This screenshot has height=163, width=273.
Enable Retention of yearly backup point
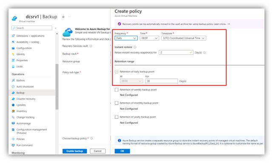point(117,117)
